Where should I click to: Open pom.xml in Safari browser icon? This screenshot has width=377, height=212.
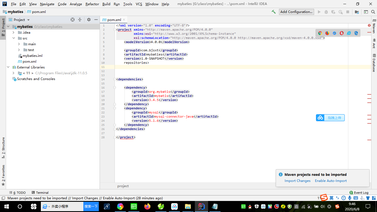(334, 33)
